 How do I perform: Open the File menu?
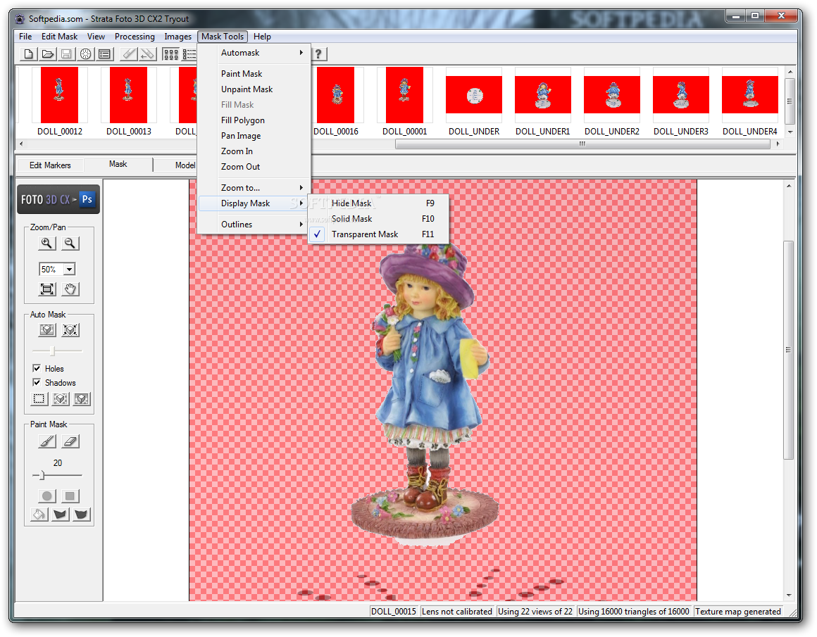[25, 37]
